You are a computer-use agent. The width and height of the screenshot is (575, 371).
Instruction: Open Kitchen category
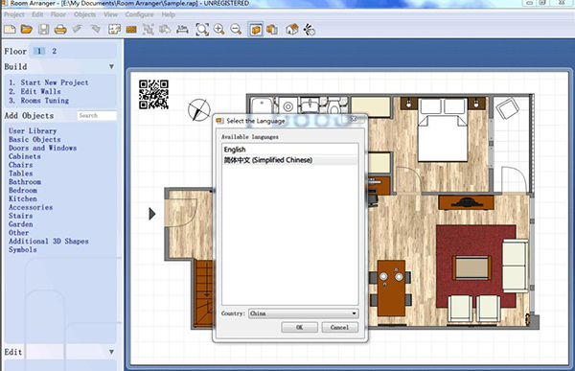point(23,198)
